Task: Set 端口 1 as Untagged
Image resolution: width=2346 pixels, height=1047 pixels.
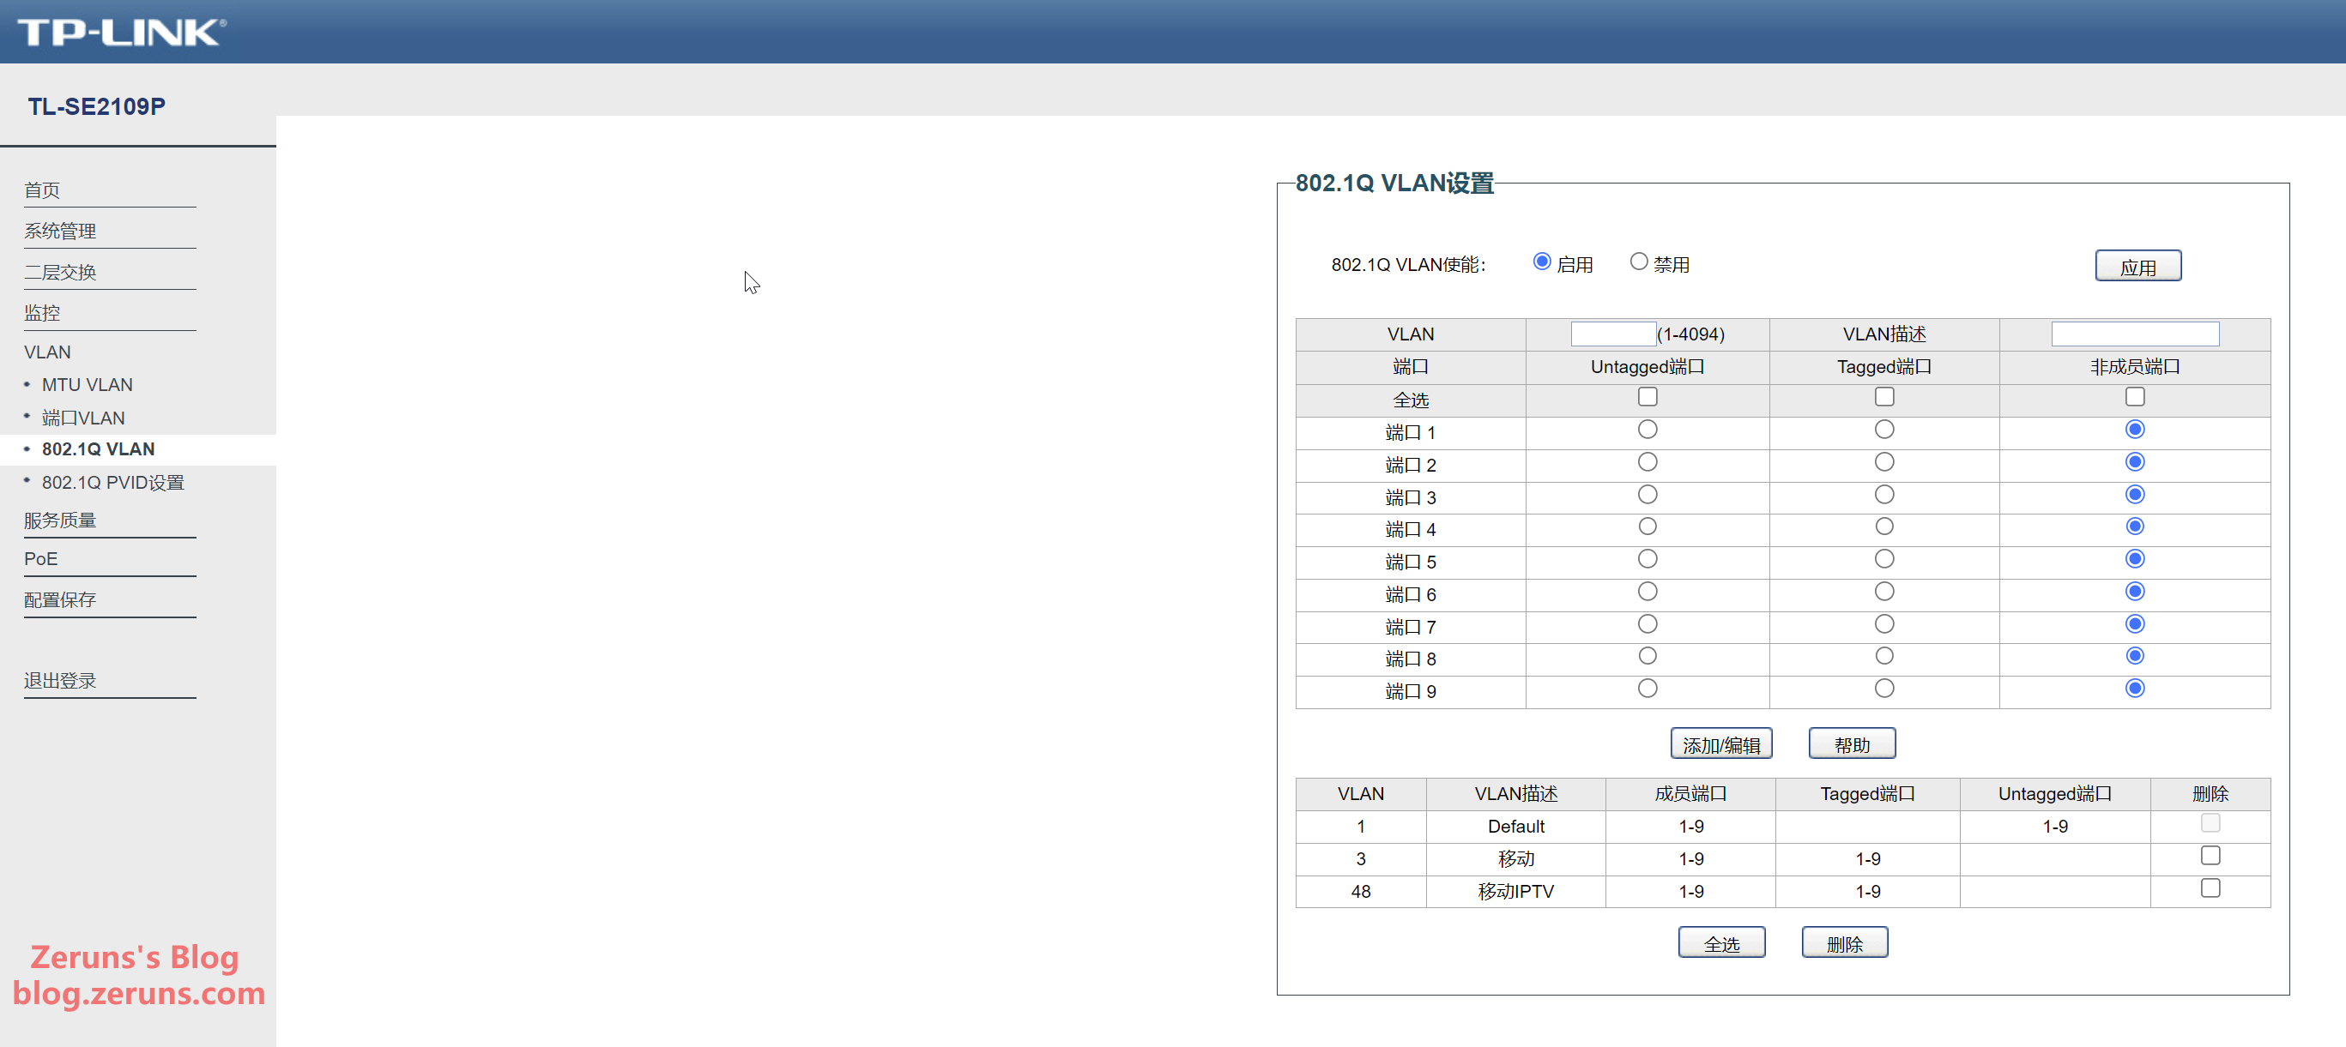Action: pyautogui.click(x=1648, y=430)
